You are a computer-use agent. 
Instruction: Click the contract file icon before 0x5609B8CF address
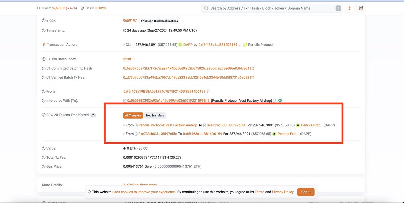[x=125, y=100]
